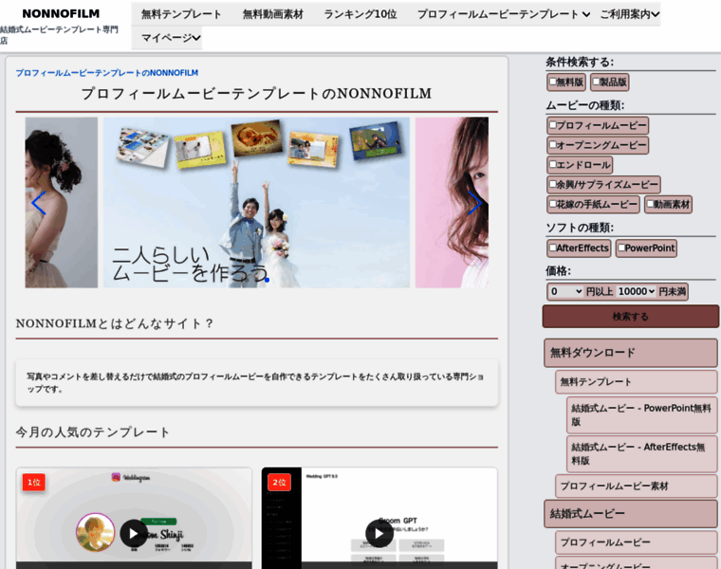Expand プロフィールムービーテンプレート nav menu
721x569 pixels.
[504, 14]
